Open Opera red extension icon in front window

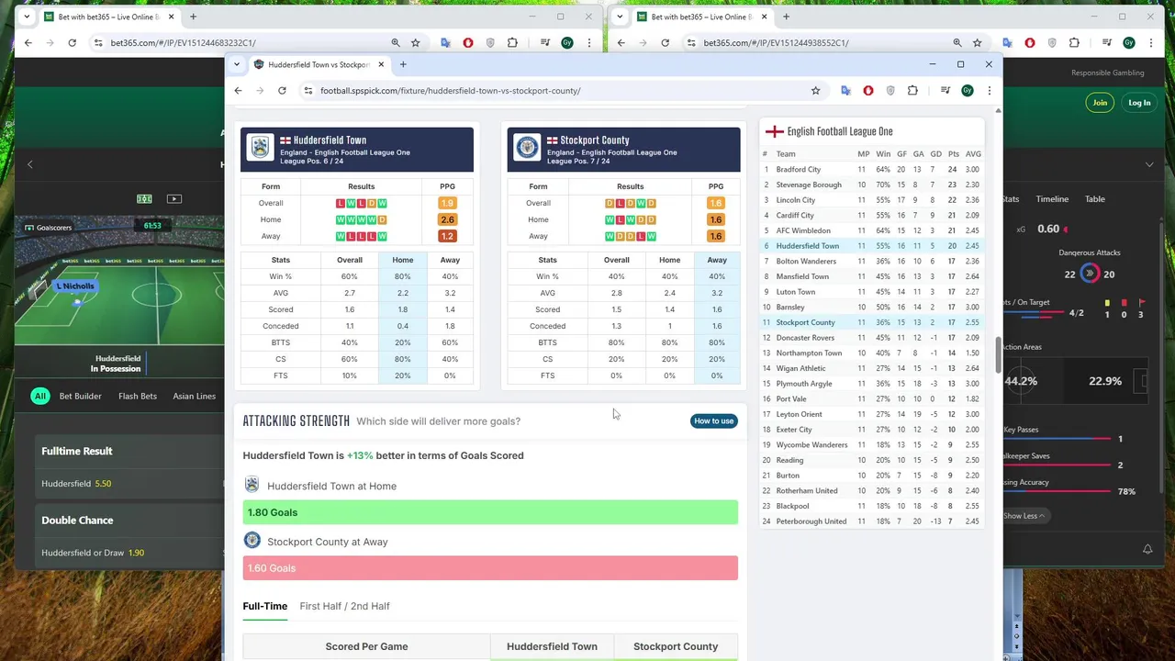(x=868, y=90)
